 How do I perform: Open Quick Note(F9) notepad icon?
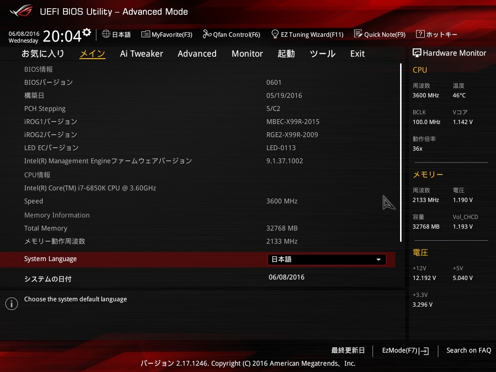coord(358,34)
